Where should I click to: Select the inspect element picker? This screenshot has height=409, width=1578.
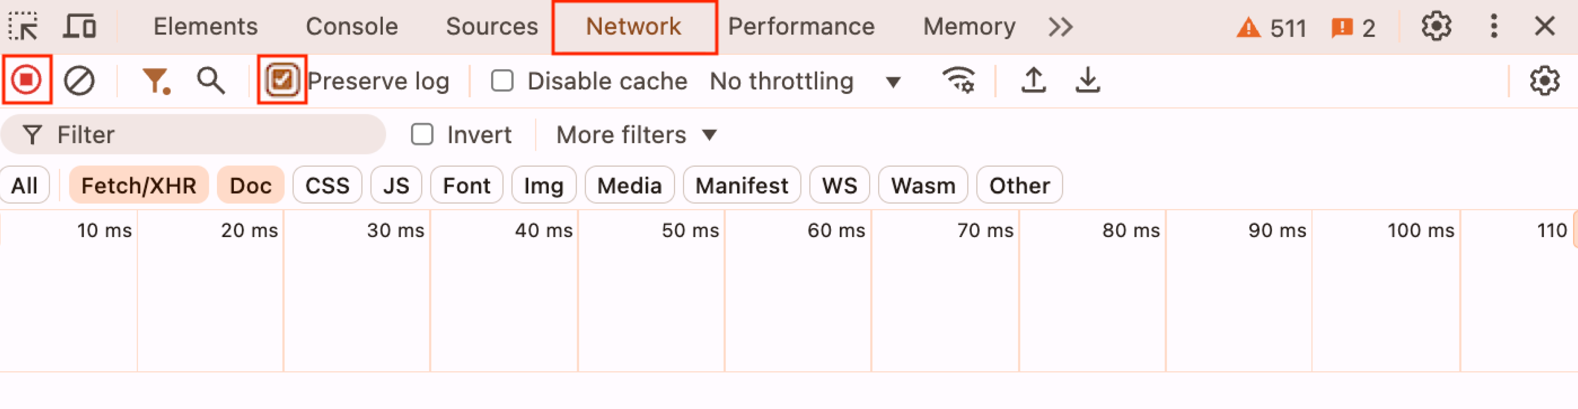(23, 26)
